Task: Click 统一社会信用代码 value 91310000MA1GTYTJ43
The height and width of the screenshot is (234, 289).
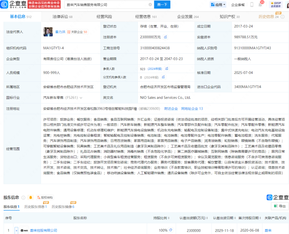Action: click(252, 48)
